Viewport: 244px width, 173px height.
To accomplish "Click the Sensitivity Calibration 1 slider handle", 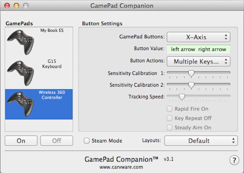I will pos(191,73).
